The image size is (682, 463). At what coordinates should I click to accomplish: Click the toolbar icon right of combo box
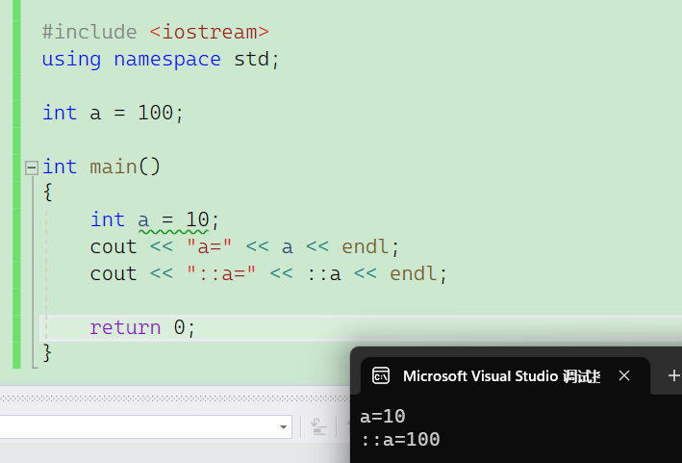(x=318, y=426)
